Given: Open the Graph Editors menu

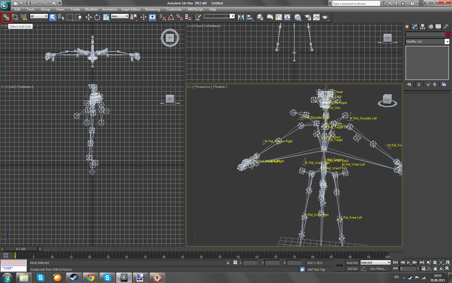Looking at the screenshot, I should 130,9.
